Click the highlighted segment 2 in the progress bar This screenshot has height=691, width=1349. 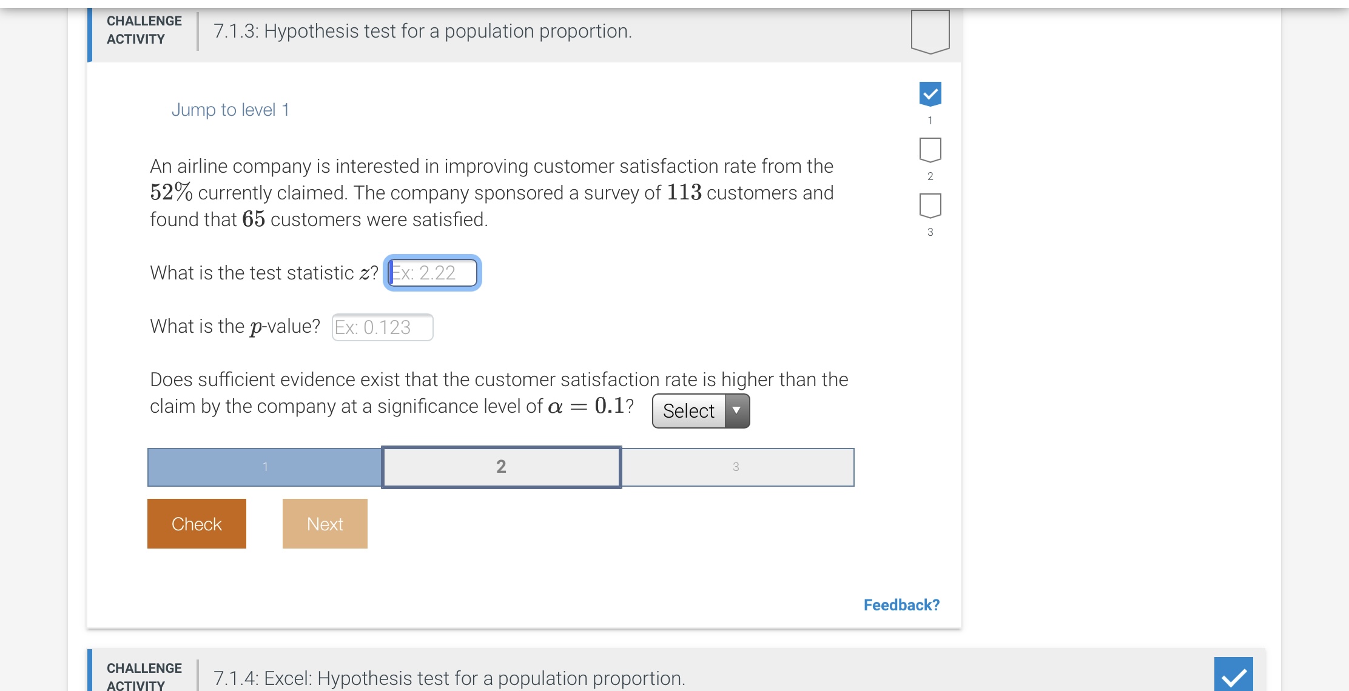[x=500, y=467]
